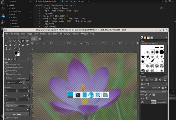Viewport: 176px width, 120px height.
Task: Toggle Lock pixels brush icon
Action: pyautogui.click(x=146, y=95)
